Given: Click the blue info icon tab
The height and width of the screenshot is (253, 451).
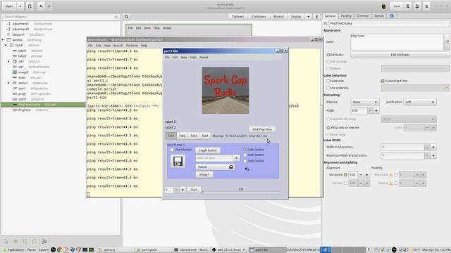Looking at the screenshot, I should (392, 16).
